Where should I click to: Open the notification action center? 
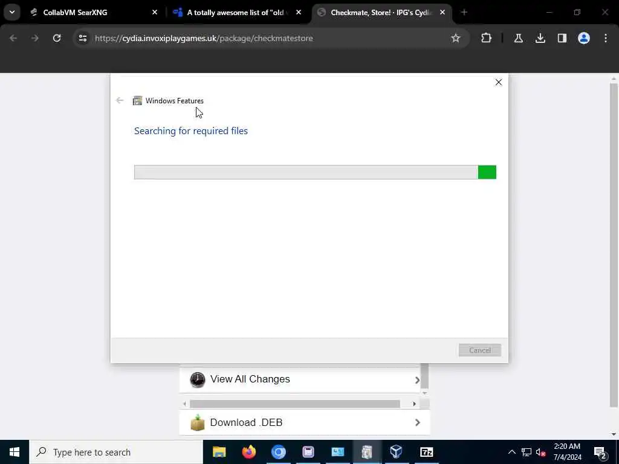(600, 452)
